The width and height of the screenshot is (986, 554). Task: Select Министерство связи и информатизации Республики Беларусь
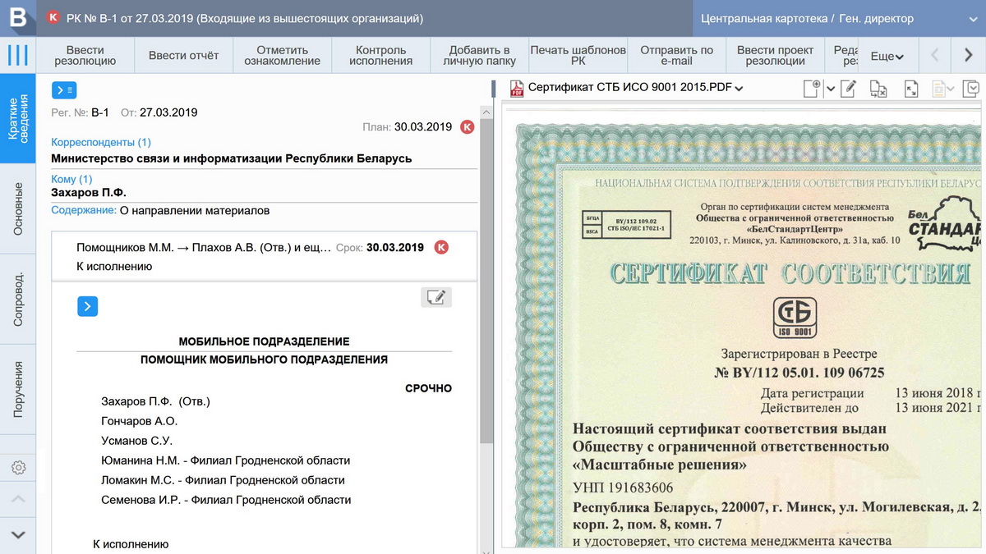coord(232,158)
